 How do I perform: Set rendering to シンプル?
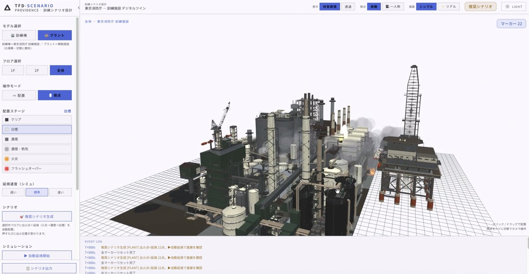426,7
